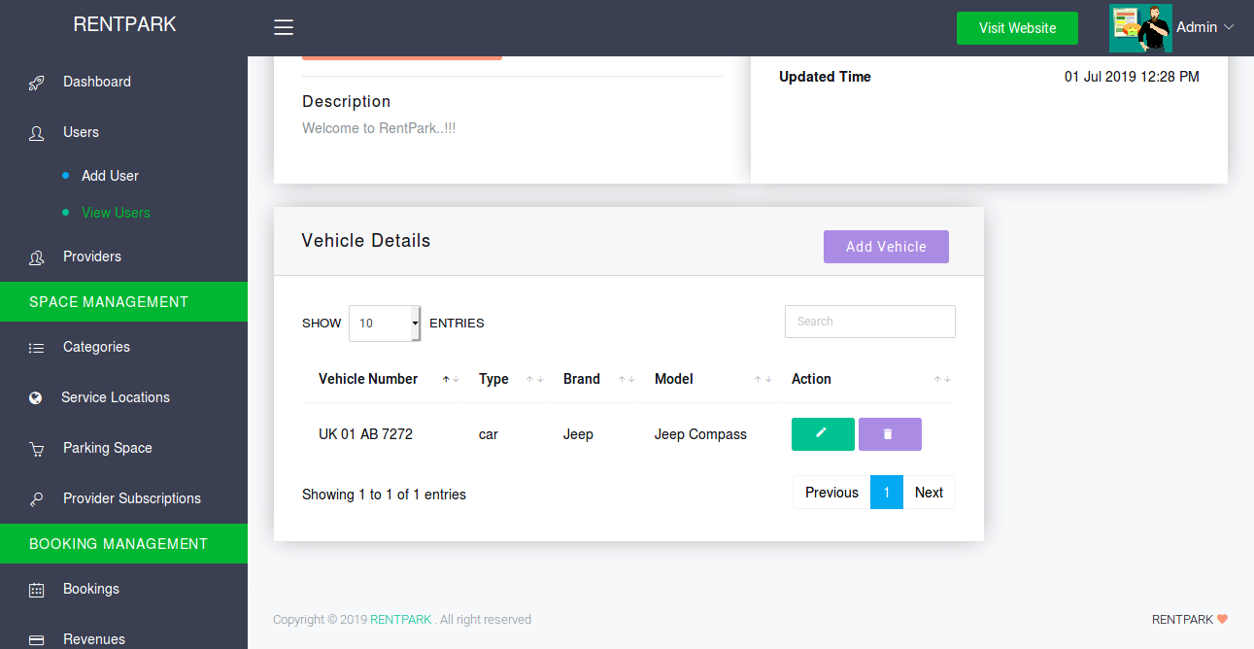The height and width of the screenshot is (649, 1254).
Task: Open the Categories menu item
Action: (x=96, y=347)
